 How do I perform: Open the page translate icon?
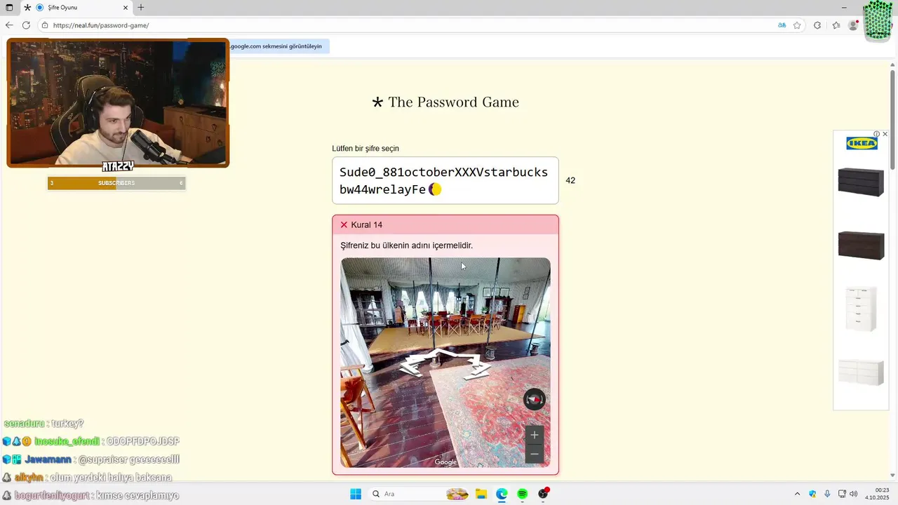click(x=782, y=25)
